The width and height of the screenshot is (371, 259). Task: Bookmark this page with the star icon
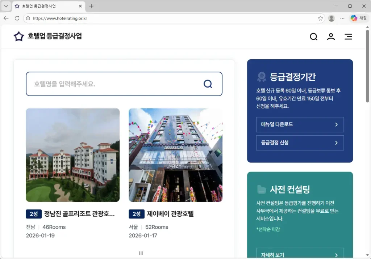tap(320, 18)
